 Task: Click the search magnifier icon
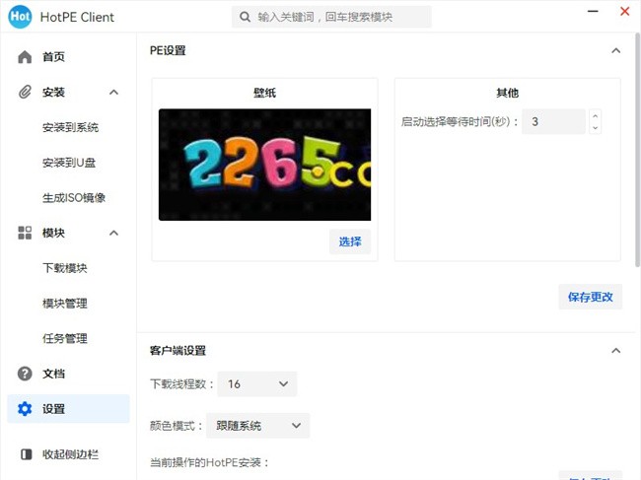(244, 17)
